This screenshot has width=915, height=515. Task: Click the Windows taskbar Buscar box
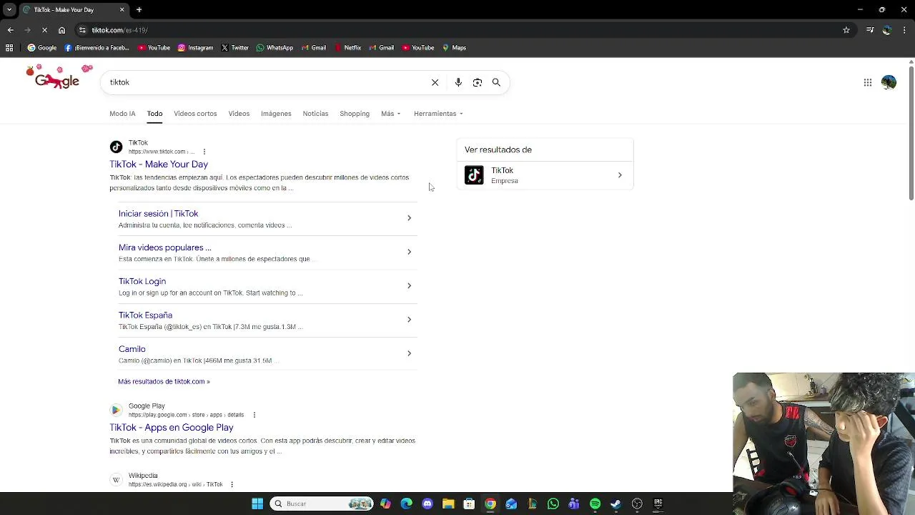pos(322,504)
